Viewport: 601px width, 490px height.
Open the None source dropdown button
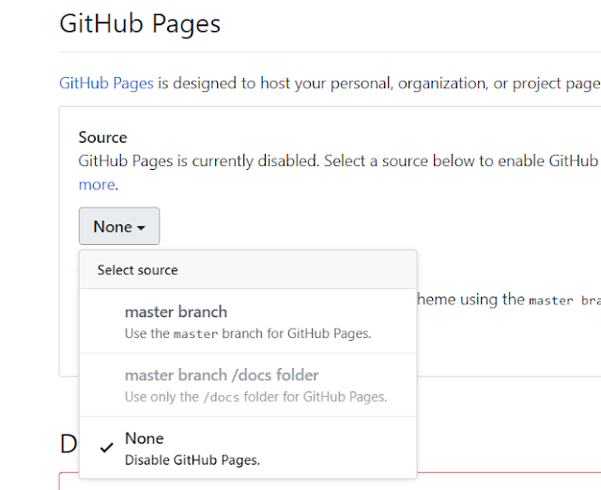pyautogui.click(x=119, y=226)
